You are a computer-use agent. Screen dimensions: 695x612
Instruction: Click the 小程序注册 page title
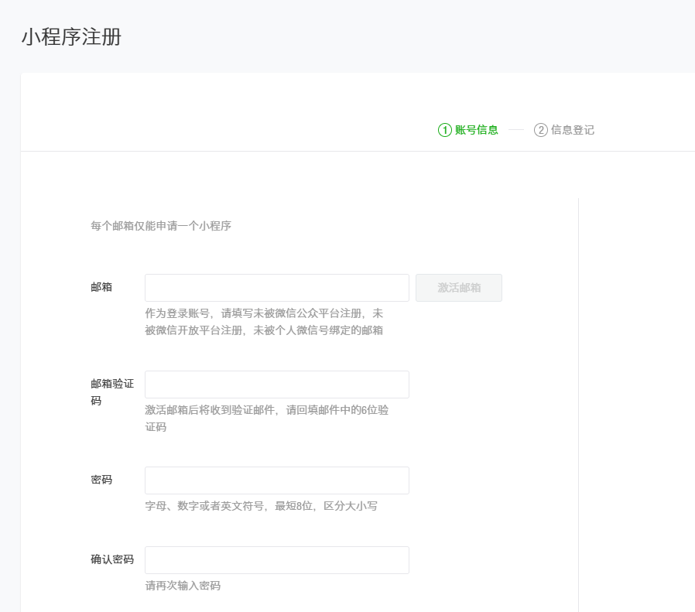click(x=71, y=36)
